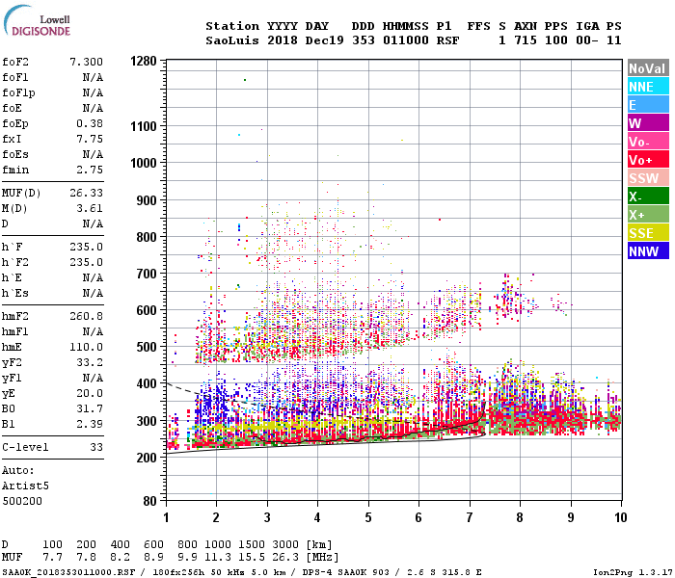Click the 200 km height axis label
Image resolution: width=675 pixels, height=578 pixels.
147,458
